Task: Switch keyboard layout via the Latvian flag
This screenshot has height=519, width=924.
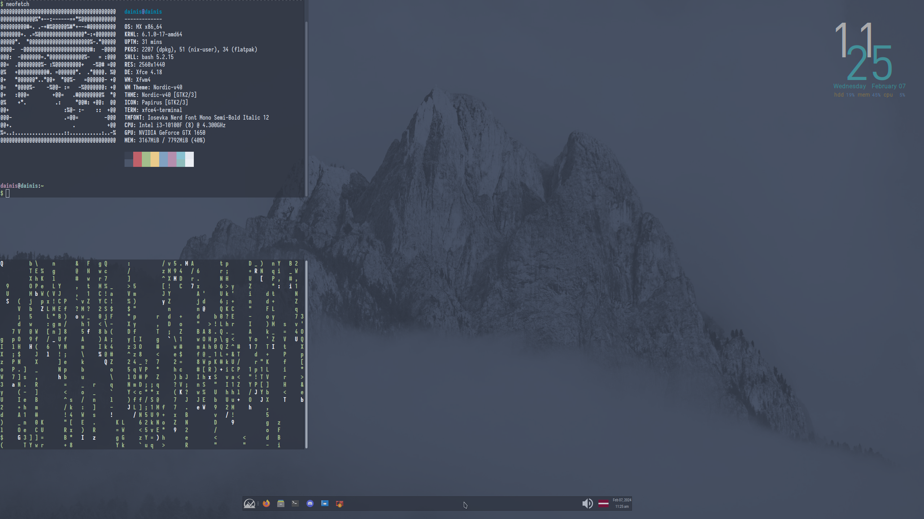Action: 604,503
